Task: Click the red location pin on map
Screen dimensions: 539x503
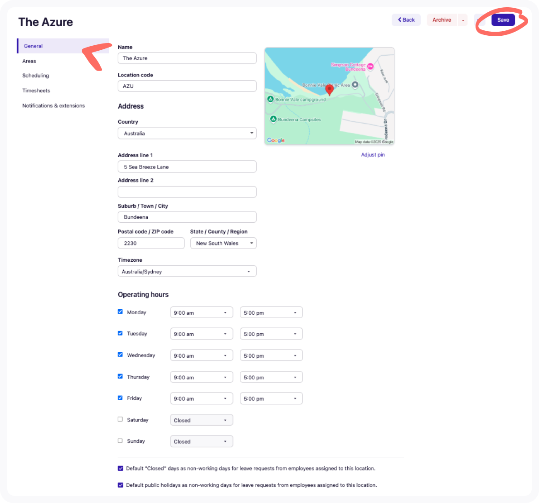Action: pos(330,89)
